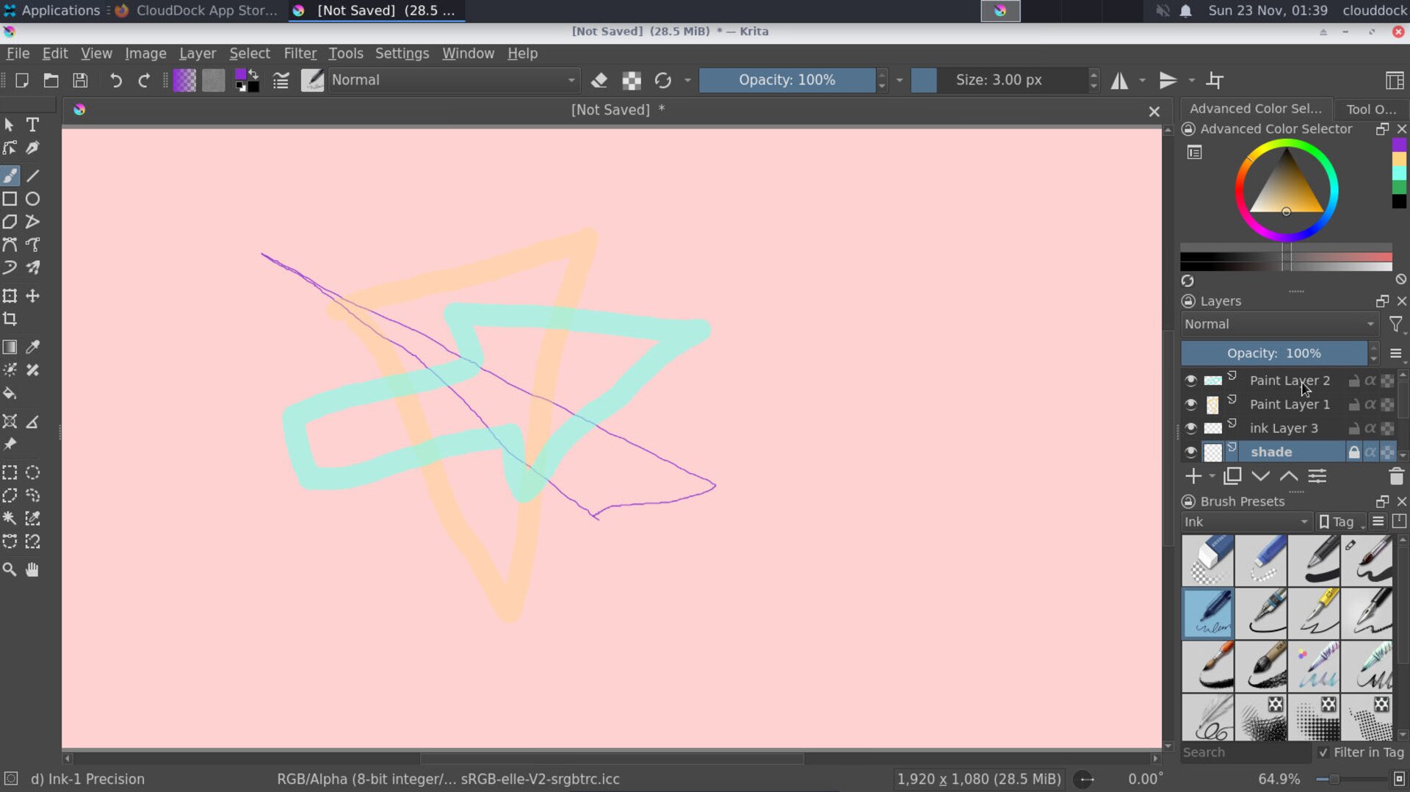The height and width of the screenshot is (792, 1410).
Task: Open the brush blending mode dropdown in toolbar
Action: click(x=453, y=80)
